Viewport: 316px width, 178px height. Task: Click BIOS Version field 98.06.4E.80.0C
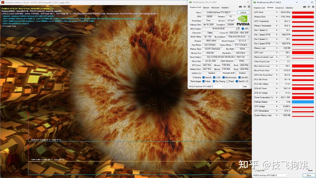tap(219, 29)
